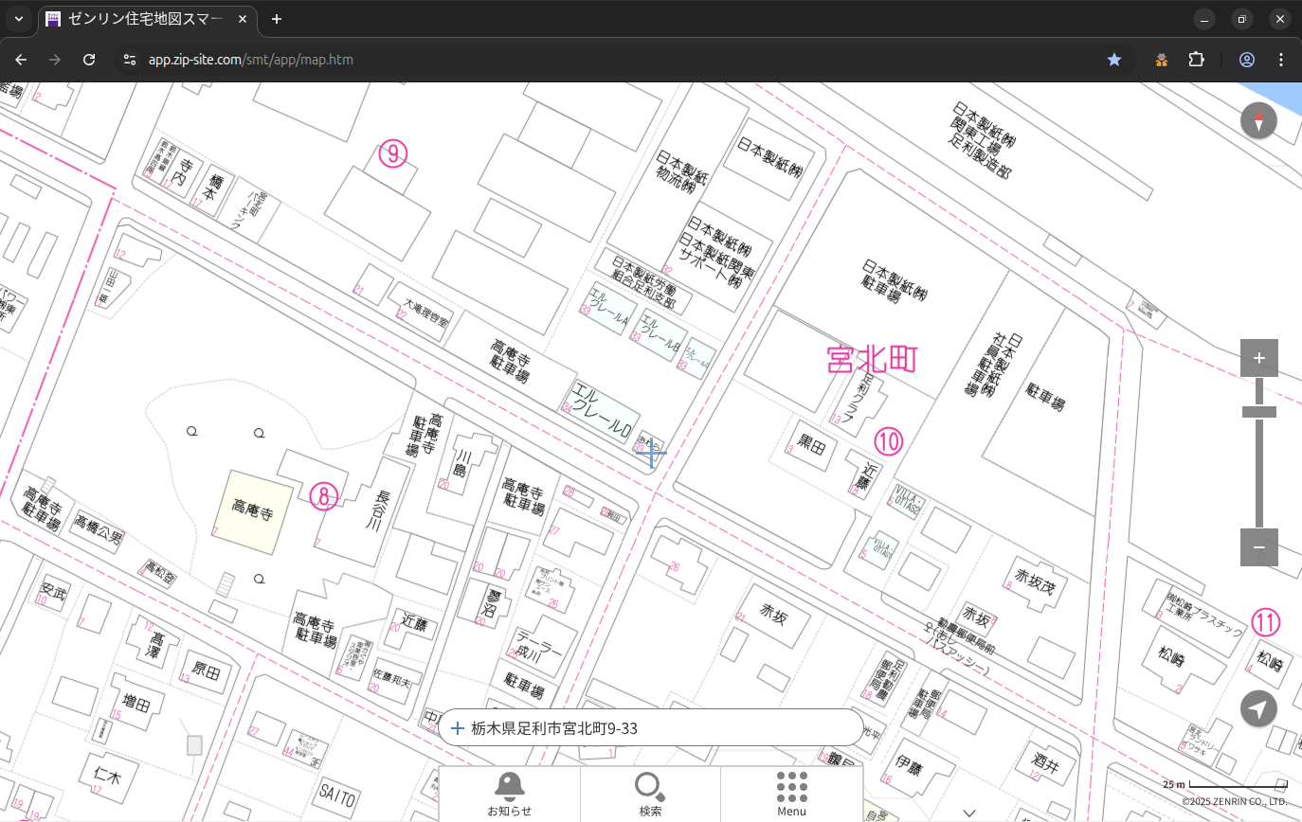Collapse the bottom panel chevron

coord(968,813)
